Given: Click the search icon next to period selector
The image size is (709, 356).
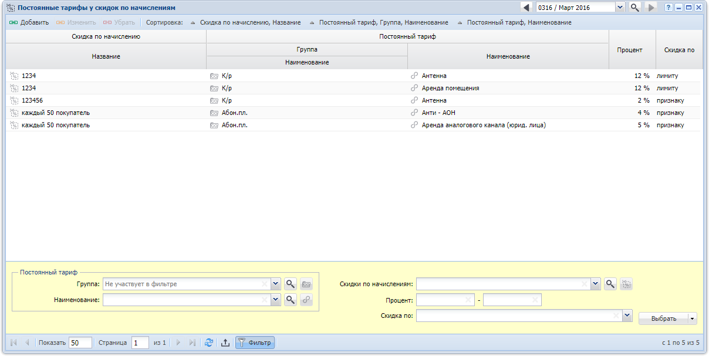Looking at the screenshot, I should (634, 8).
